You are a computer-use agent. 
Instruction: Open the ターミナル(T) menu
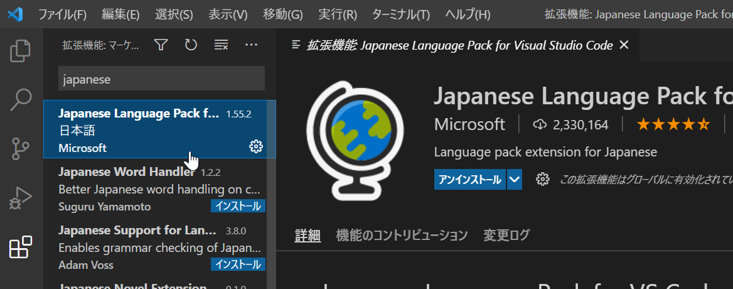pyautogui.click(x=400, y=14)
